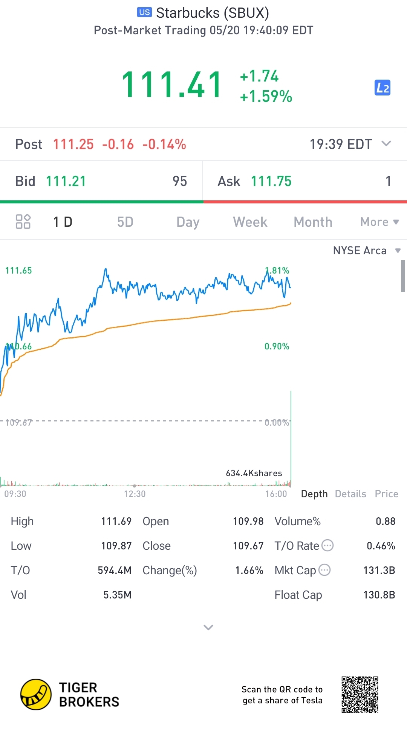Open the chart layout grid icon
The height and width of the screenshot is (746, 407).
tap(23, 221)
